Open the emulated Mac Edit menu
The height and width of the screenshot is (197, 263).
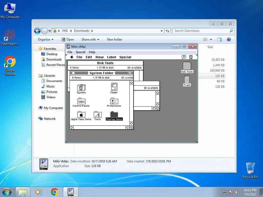coord(89,57)
